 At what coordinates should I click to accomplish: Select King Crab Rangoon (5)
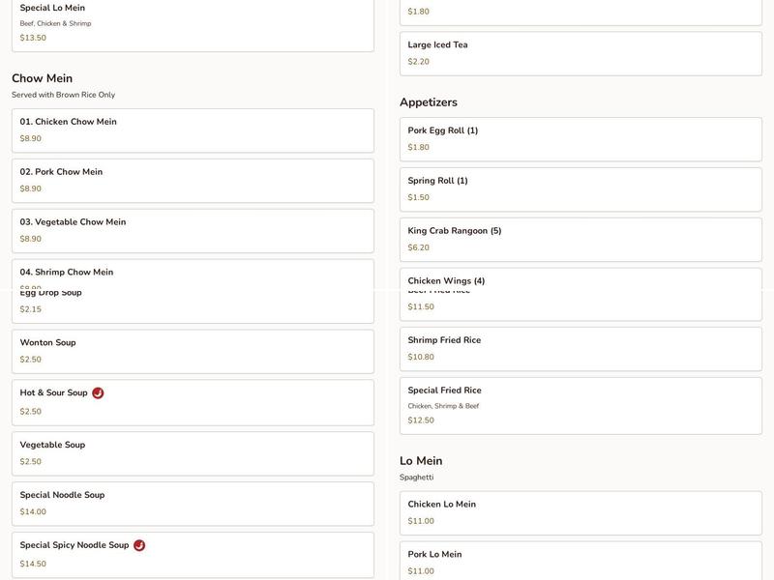580,240
